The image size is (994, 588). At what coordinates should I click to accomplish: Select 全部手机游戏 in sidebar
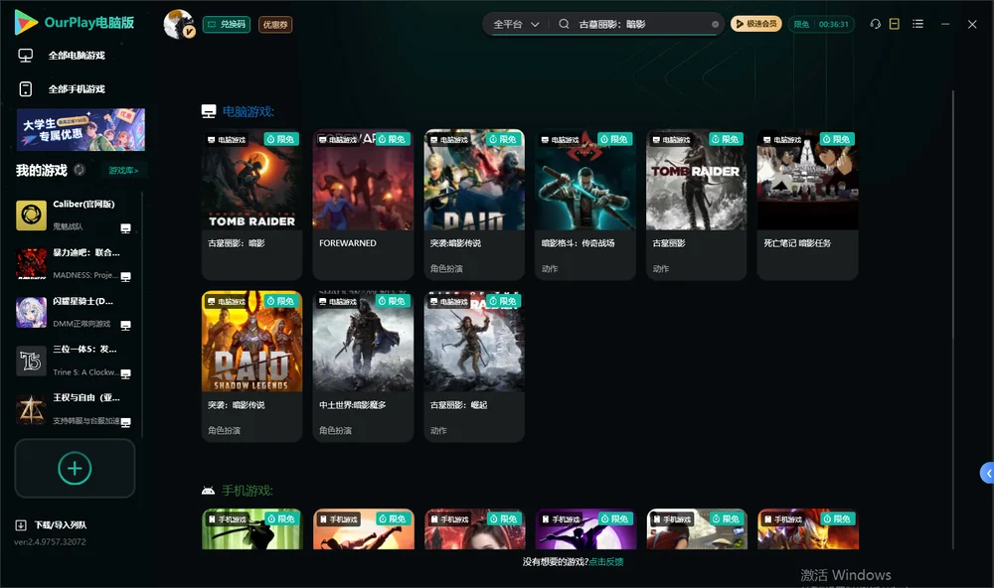click(x=62, y=89)
